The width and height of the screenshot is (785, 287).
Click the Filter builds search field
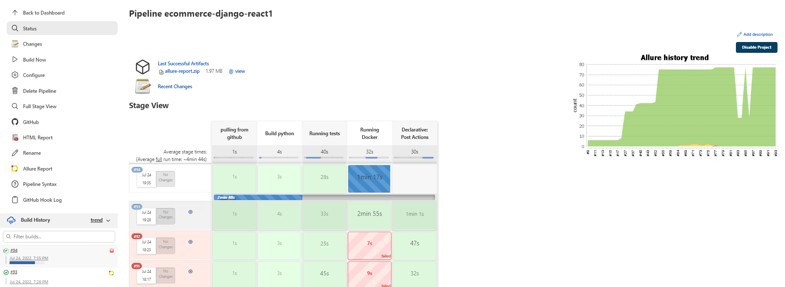tap(59, 236)
